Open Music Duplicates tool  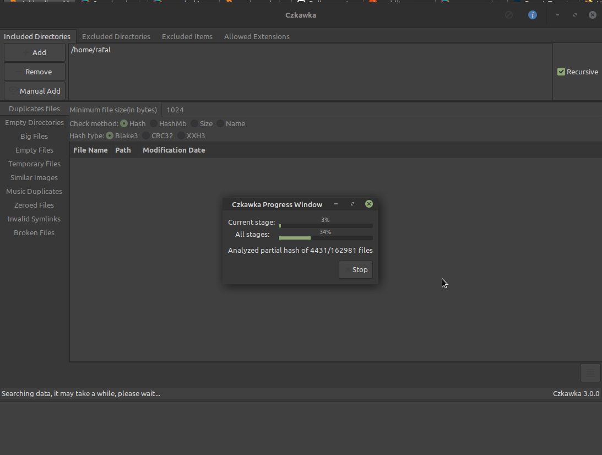[35, 191]
